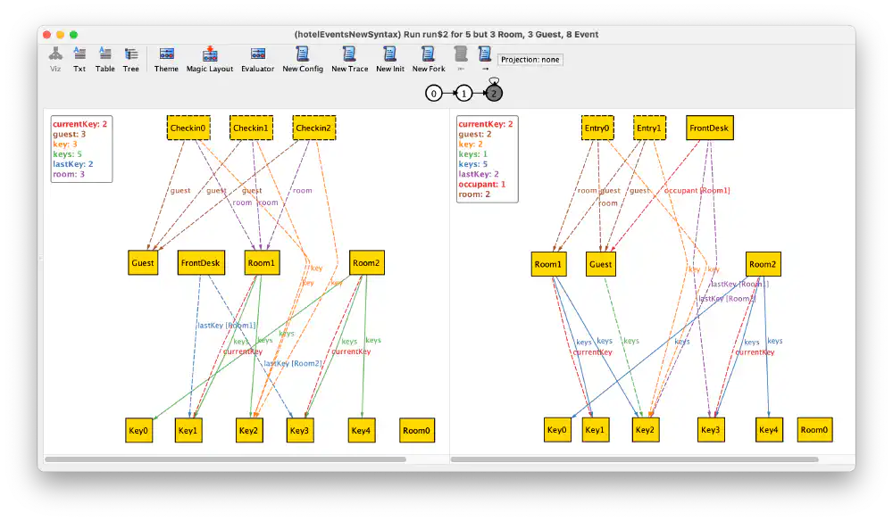Click the Key4 node

[x=361, y=430]
